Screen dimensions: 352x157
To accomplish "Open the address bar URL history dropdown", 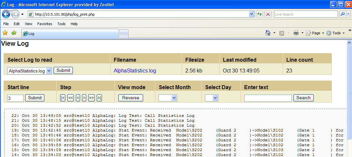I will [252, 14].
